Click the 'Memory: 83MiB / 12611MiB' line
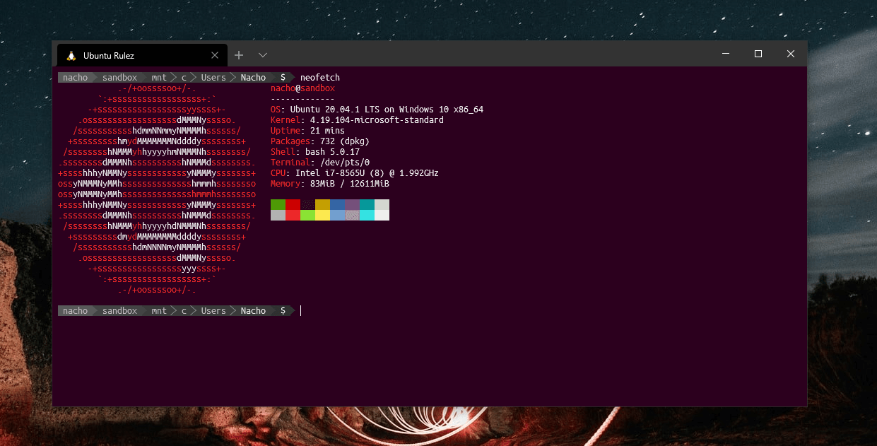 click(330, 184)
